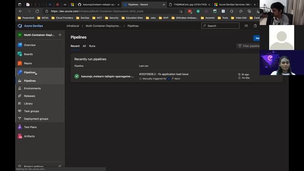Click the green Grammarly extension icon

pos(198,11)
